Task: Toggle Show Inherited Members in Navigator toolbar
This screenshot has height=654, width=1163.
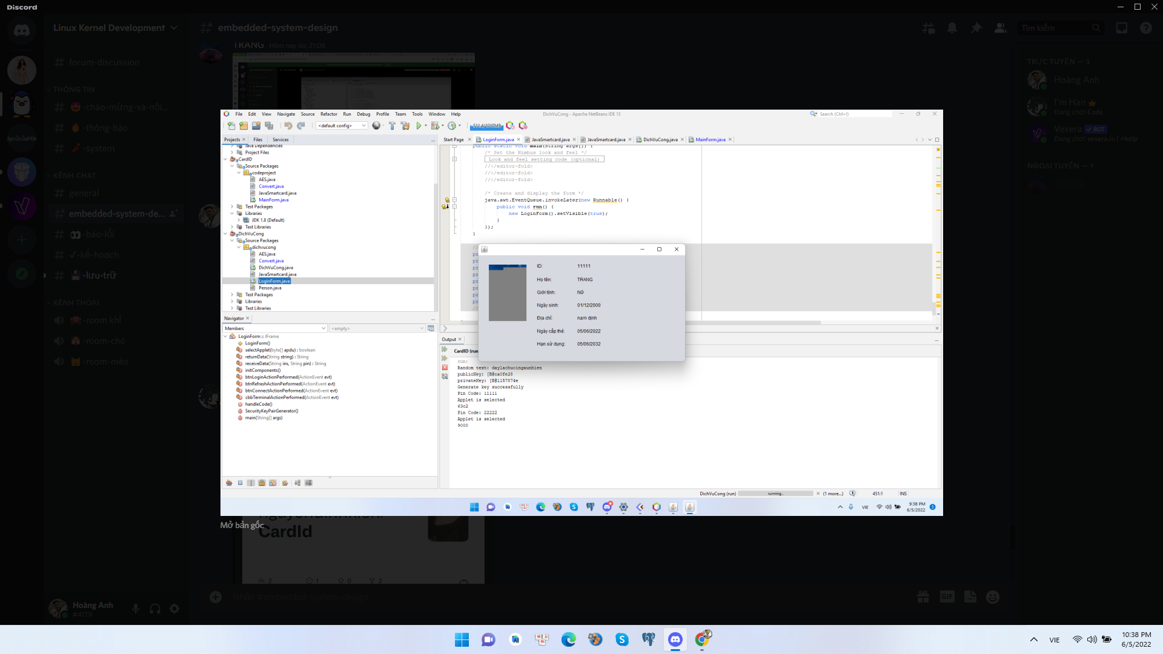Action: click(229, 483)
